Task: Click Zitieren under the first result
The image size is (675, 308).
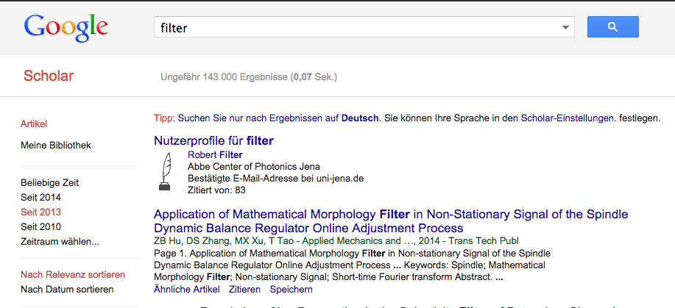Action: [244, 290]
